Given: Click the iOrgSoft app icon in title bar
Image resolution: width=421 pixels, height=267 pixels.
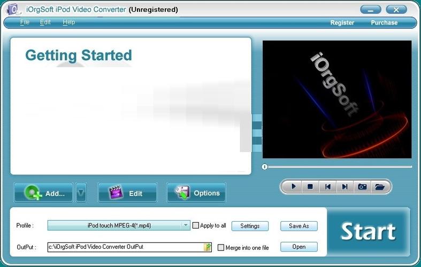Looking at the screenshot, I should [x=14, y=10].
